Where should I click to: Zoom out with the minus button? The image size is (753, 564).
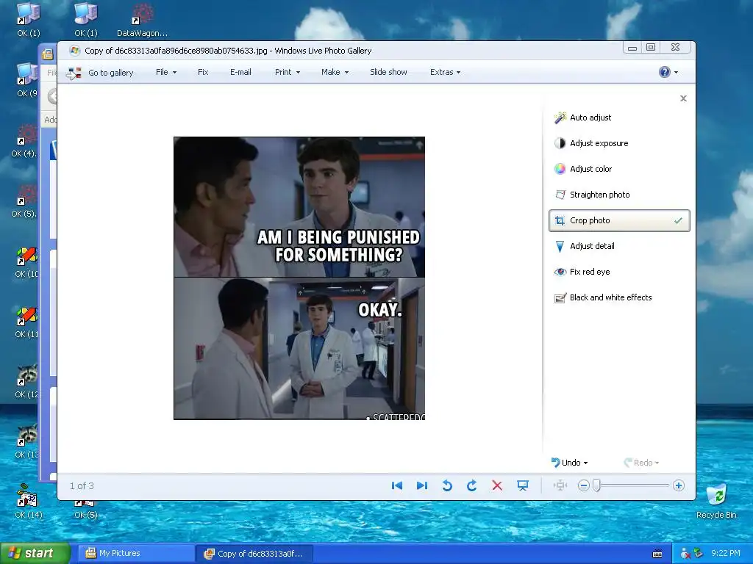pyautogui.click(x=583, y=486)
